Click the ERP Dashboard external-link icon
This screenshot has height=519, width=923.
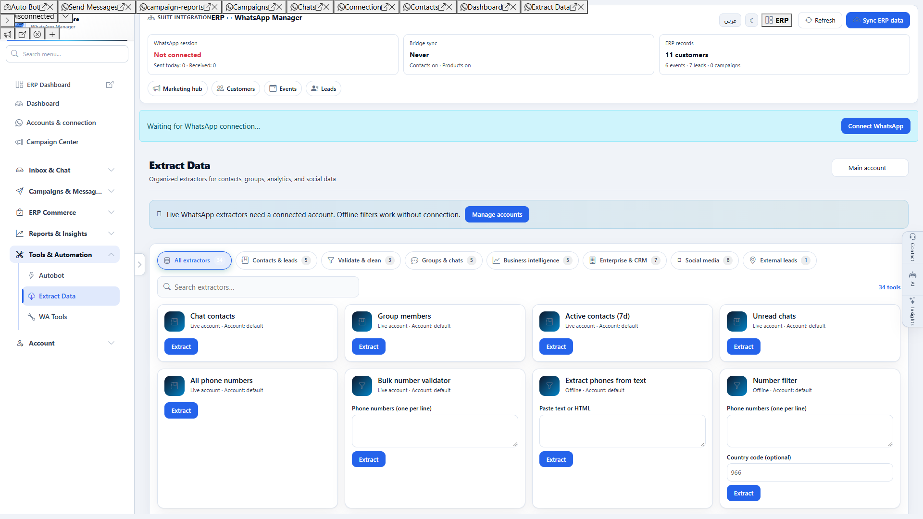point(110,84)
